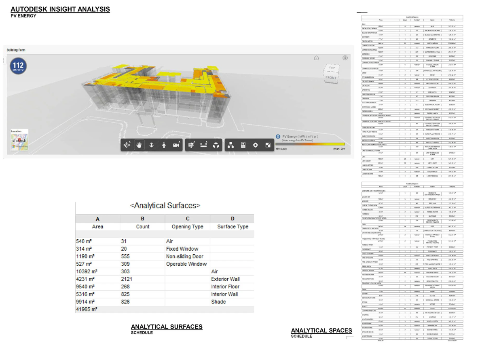Click the FRONT face of view cube
Viewport: 480px width, 345px height.
point(331,78)
